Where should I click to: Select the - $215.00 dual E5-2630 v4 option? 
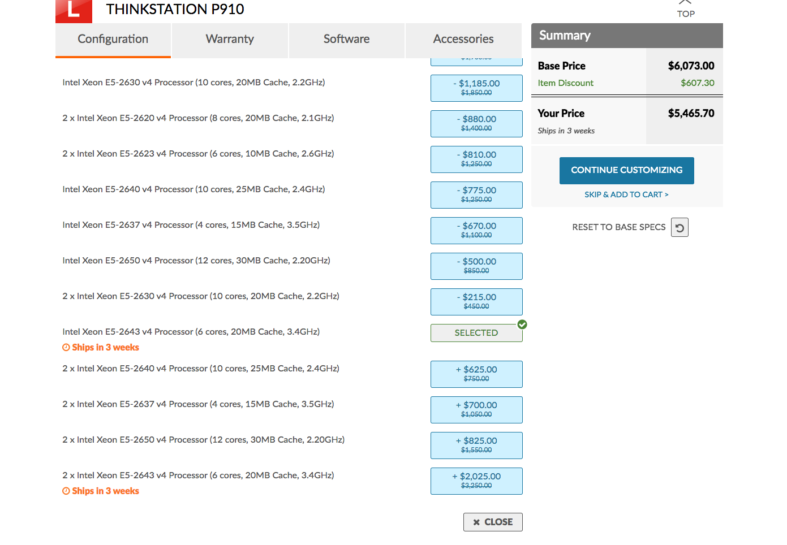476,301
